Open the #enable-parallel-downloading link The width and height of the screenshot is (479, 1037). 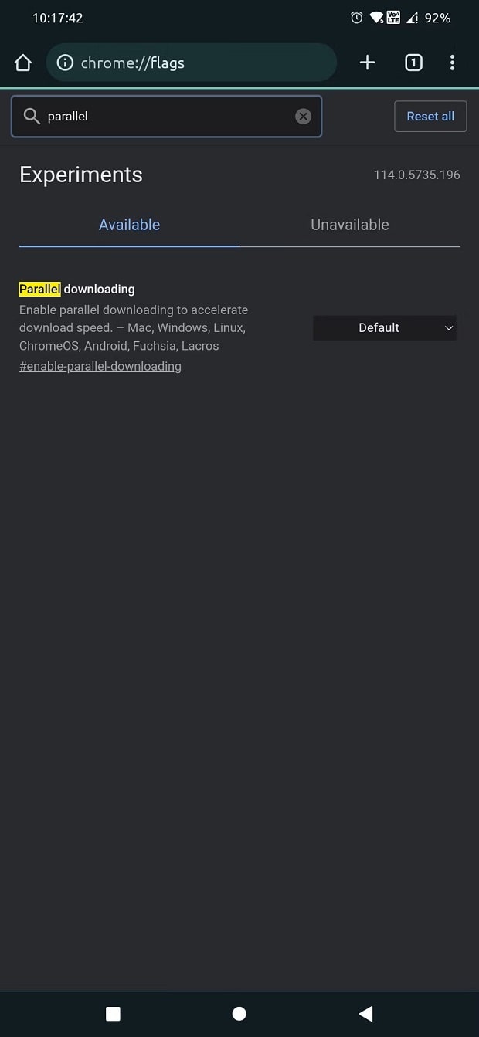coord(100,366)
